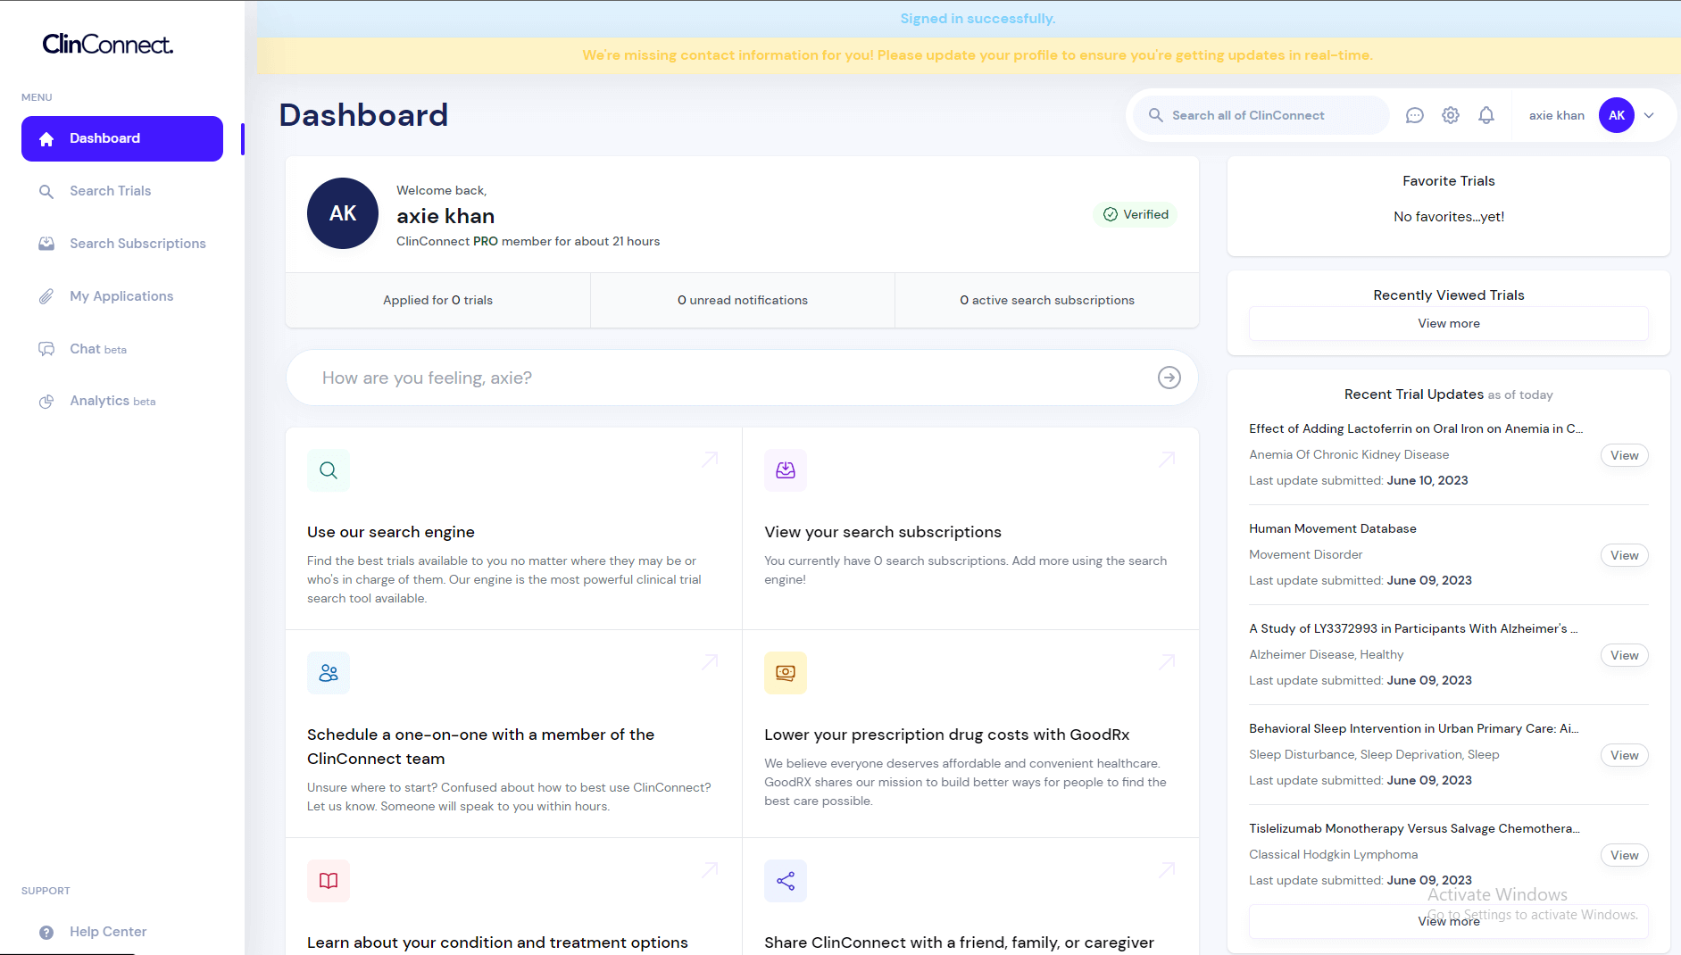Click the GoodRx prescription card icon
This screenshot has width=1681, height=955.
786,673
